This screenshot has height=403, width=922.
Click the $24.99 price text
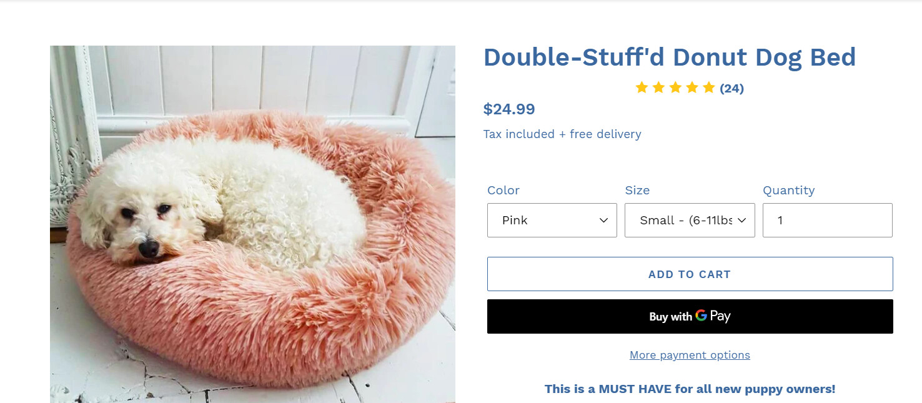click(509, 109)
